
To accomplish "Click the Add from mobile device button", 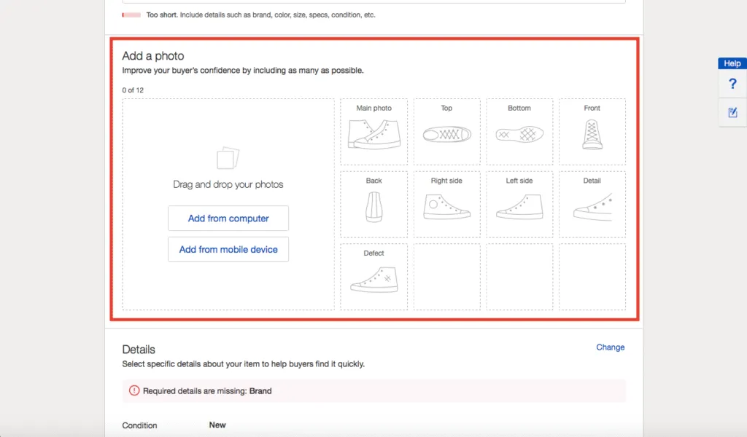I will pyautogui.click(x=228, y=249).
